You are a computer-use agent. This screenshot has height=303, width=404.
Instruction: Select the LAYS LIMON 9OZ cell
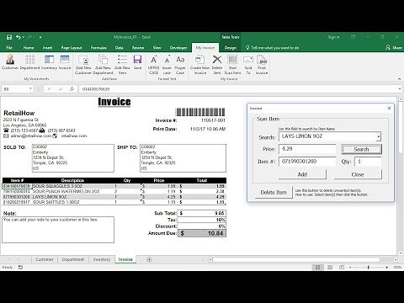pos(73,197)
